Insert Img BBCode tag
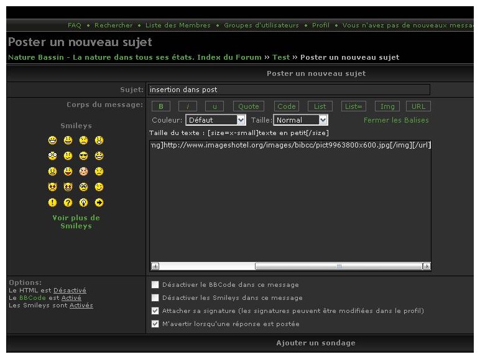 coord(387,106)
